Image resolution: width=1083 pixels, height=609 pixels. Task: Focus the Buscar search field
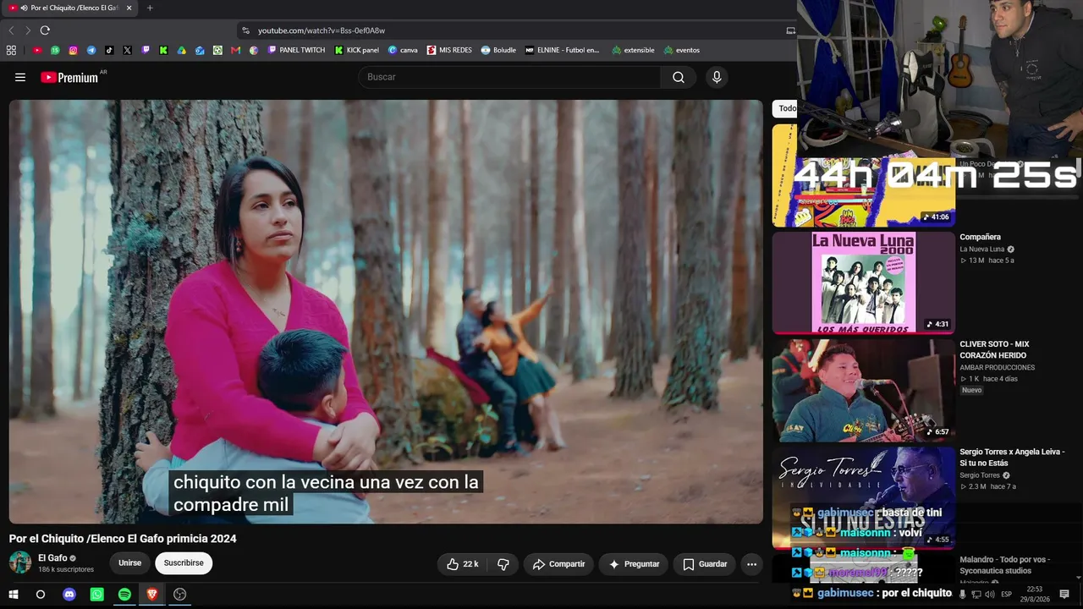coord(509,77)
